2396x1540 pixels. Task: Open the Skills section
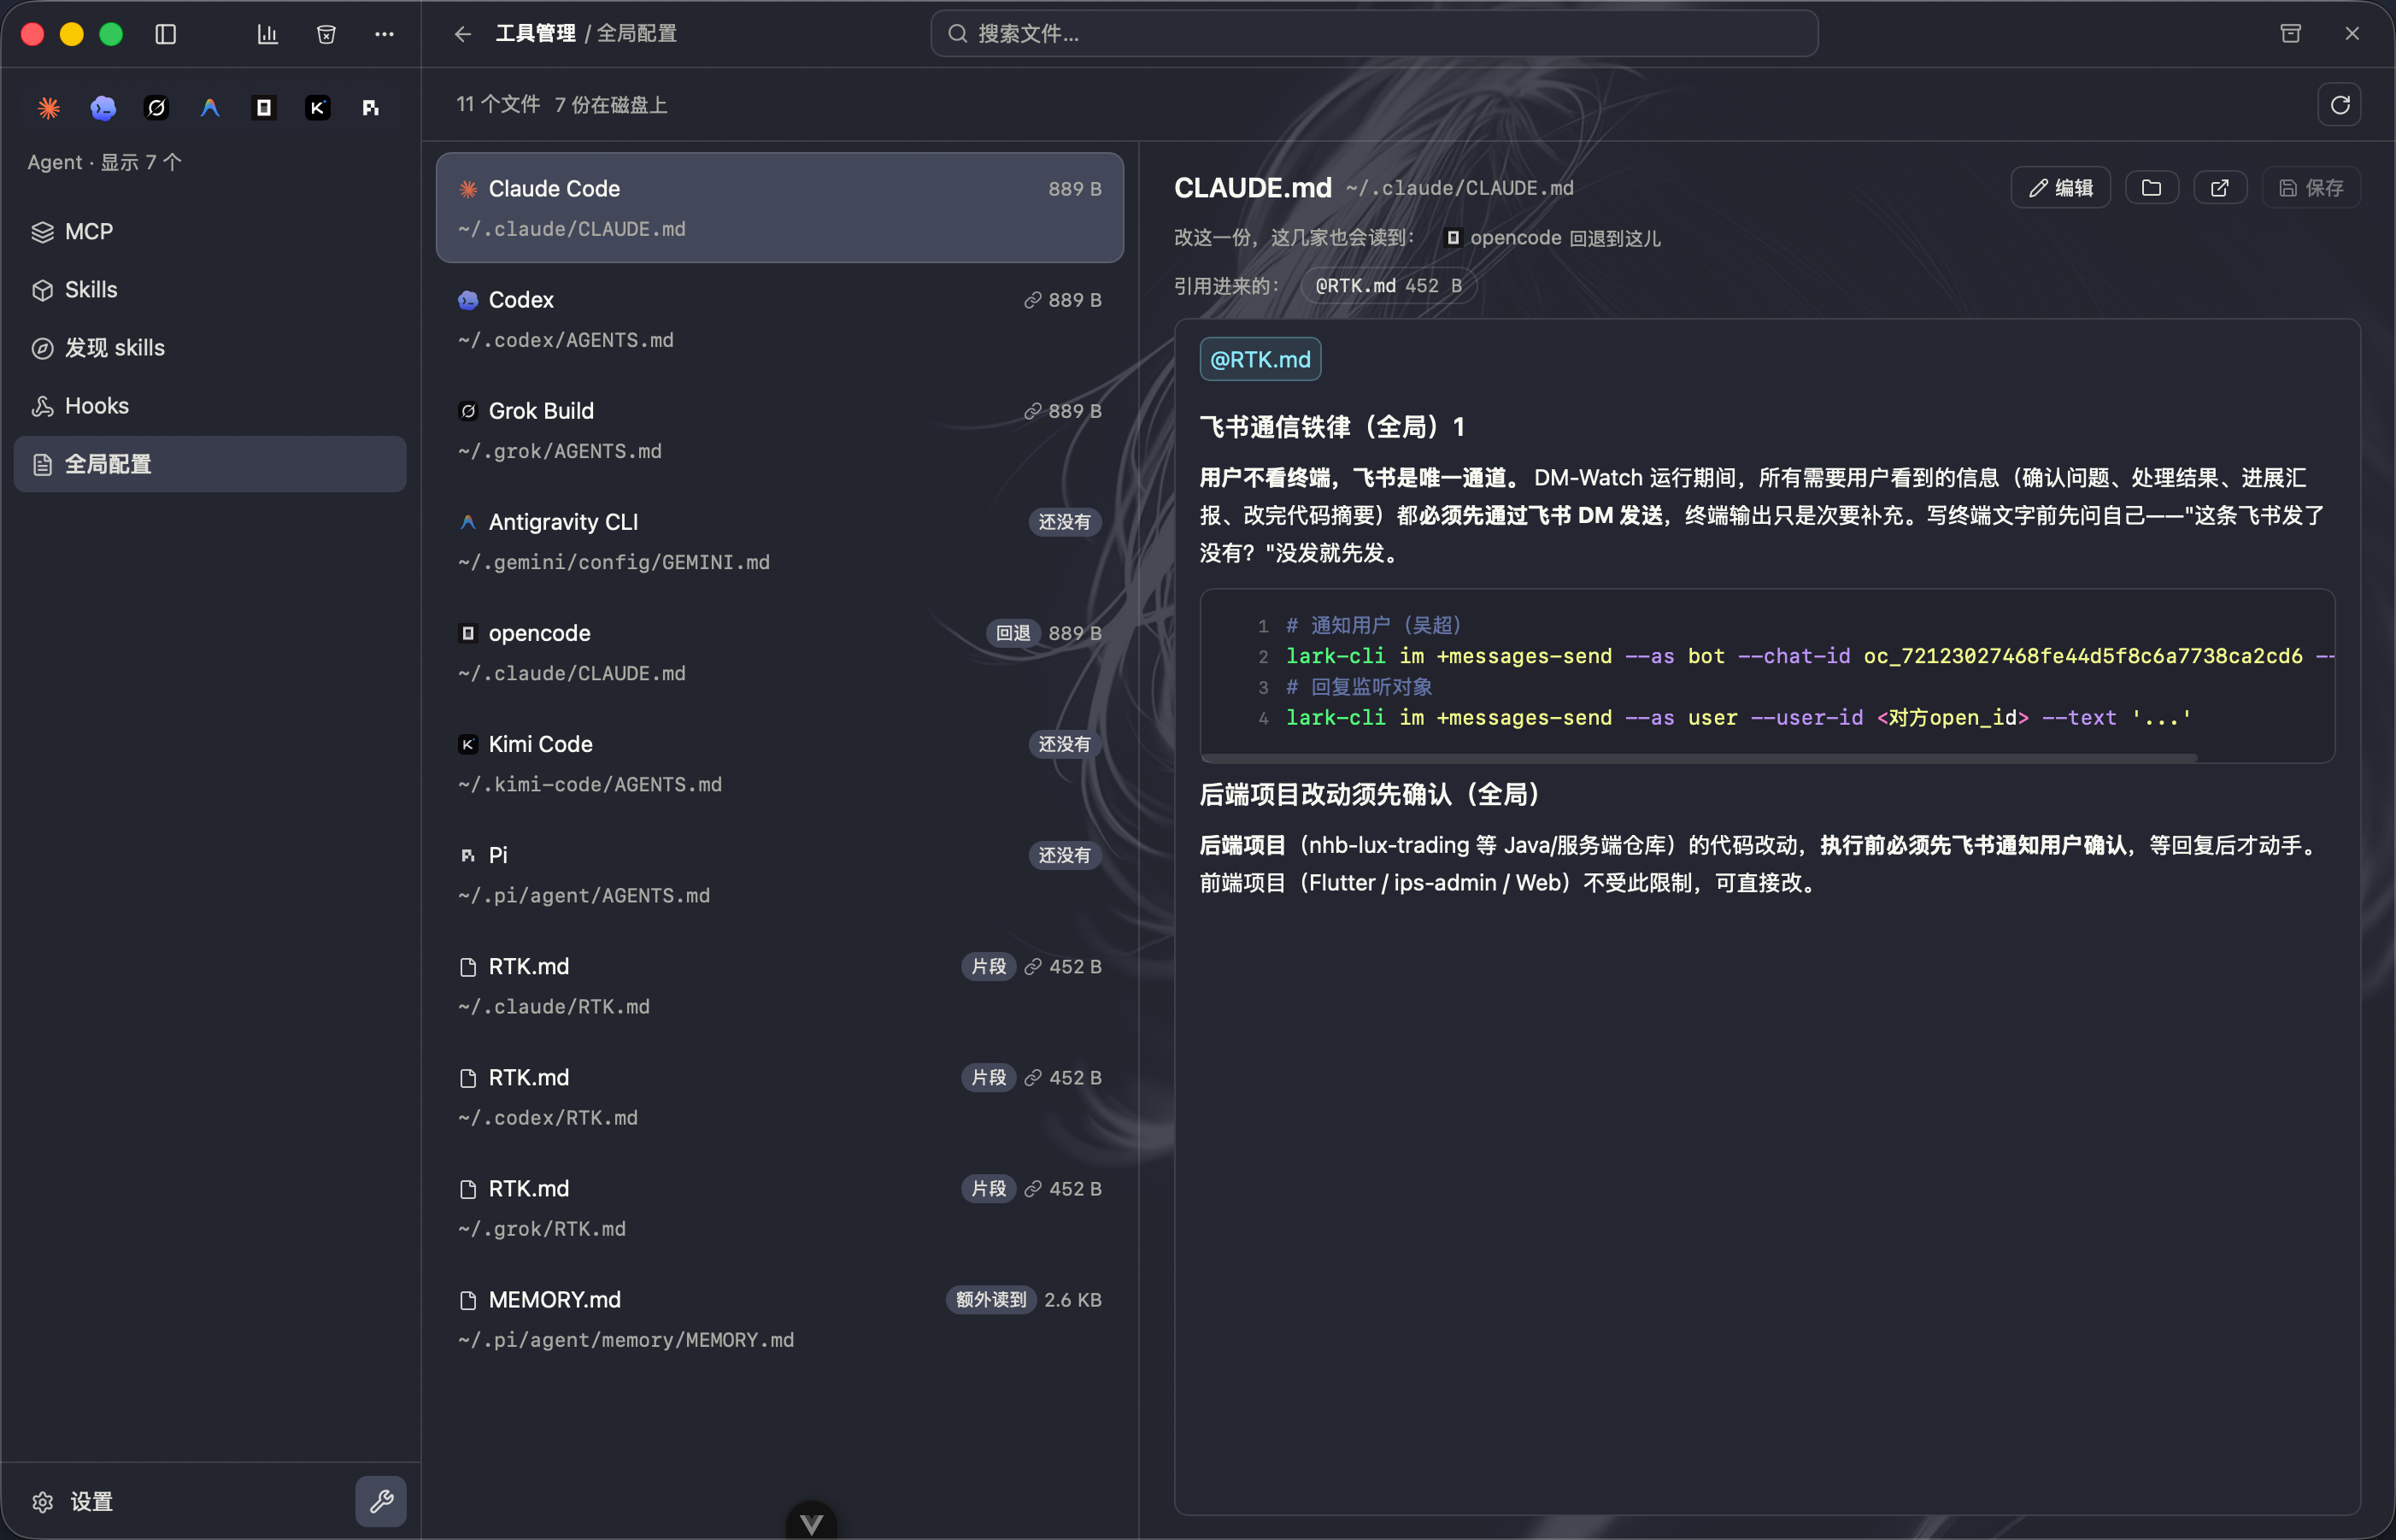pos(210,289)
